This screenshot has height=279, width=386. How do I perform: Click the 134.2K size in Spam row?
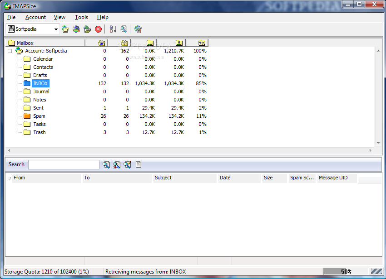147,116
